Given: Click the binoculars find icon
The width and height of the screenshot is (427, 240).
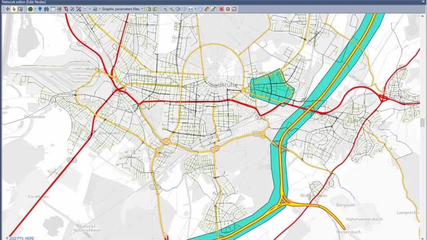Looking at the screenshot, I should 46,9.
